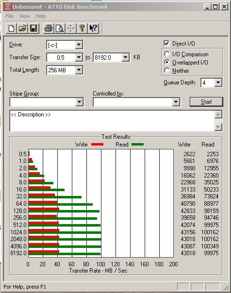This screenshot has width=231, height=293.
Task: Open the File menu
Action: click(x=9, y=16)
